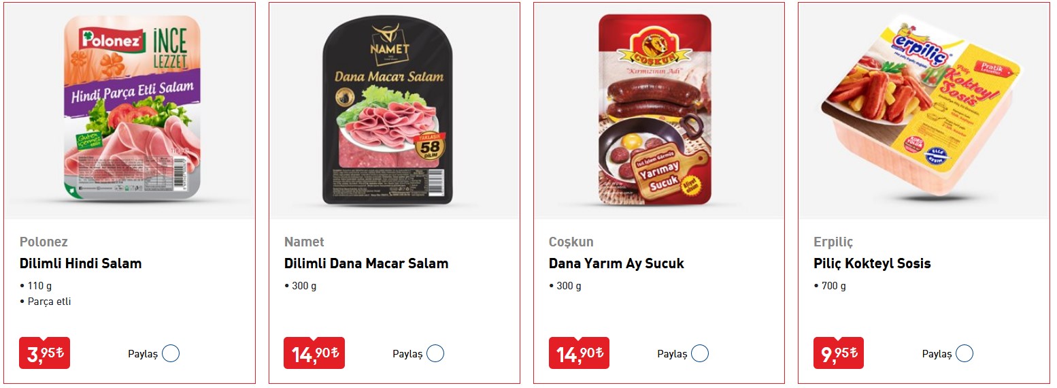The height and width of the screenshot is (388, 1057).
Task: Click the 3,95₺ price tag
Action: 44,353
